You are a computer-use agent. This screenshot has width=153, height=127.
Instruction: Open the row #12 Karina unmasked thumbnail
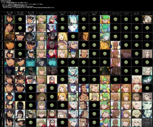[62, 114]
